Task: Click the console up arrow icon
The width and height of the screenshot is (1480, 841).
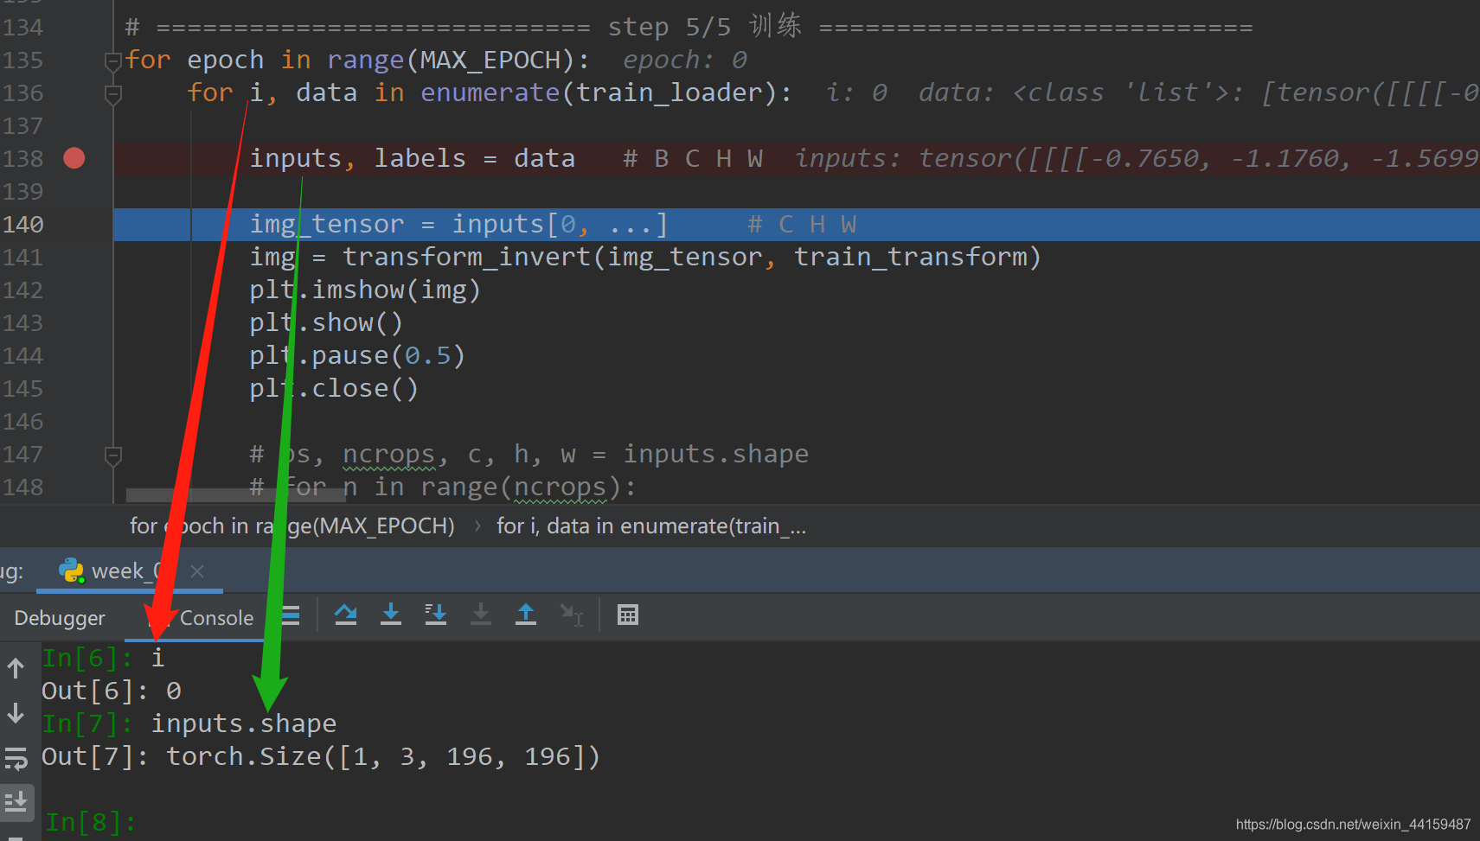Action: click(x=16, y=667)
